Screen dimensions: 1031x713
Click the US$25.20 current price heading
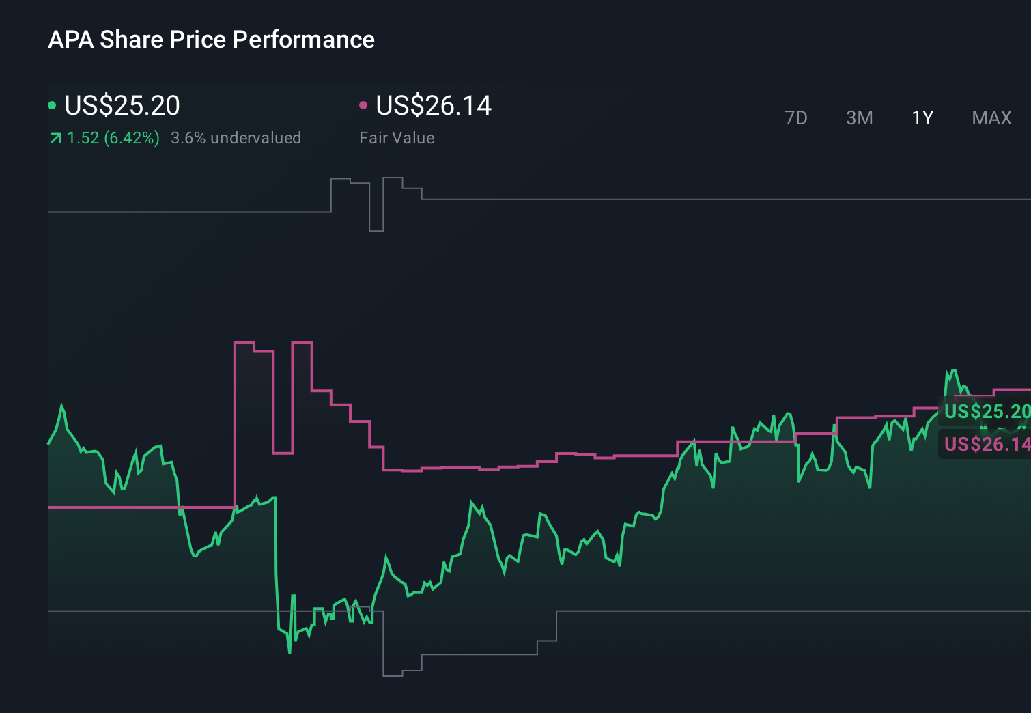point(122,106)
